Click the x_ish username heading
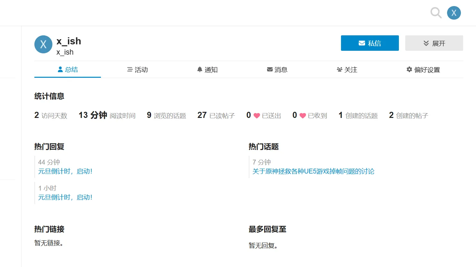Viewport: 476px width, 267px height. (69, 41)
